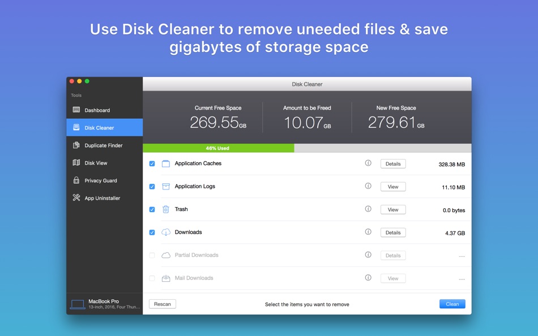Toggle the Mail Downloads checkbox
The image size is (538, 336).
[x=152, y=278]
